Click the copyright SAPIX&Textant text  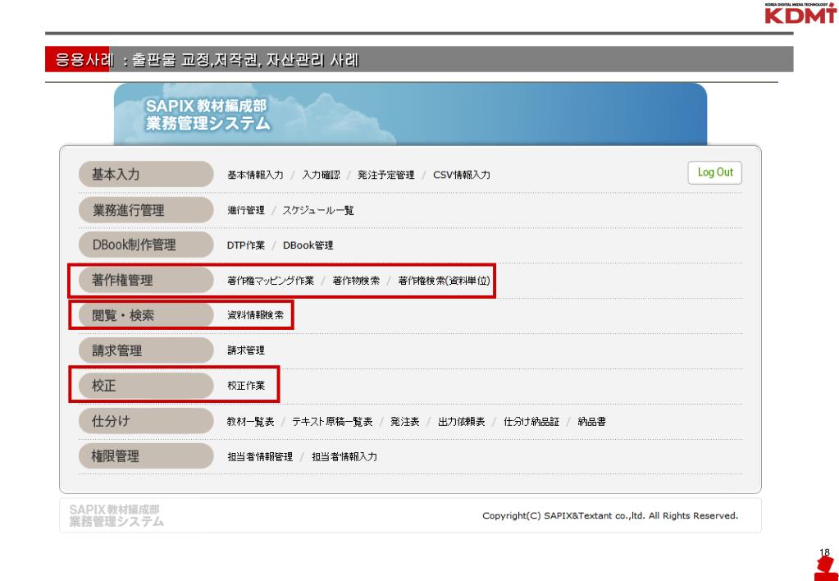coord(610,515)
